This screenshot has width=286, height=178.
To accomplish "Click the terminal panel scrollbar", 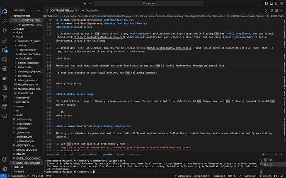I will pyautogui.click(x=262, y=166).
